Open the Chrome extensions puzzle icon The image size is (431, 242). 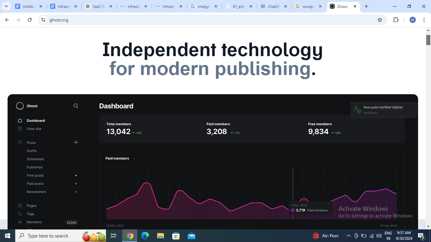click(396, 20)
